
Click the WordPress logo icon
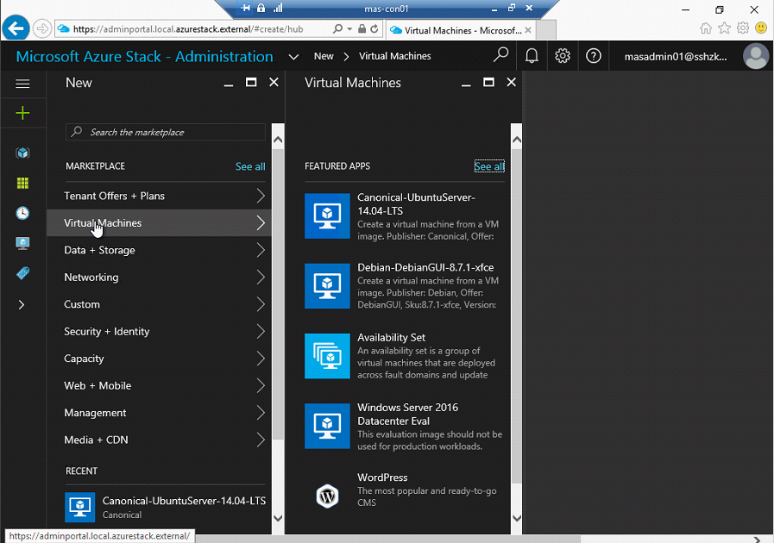point(327,496)
